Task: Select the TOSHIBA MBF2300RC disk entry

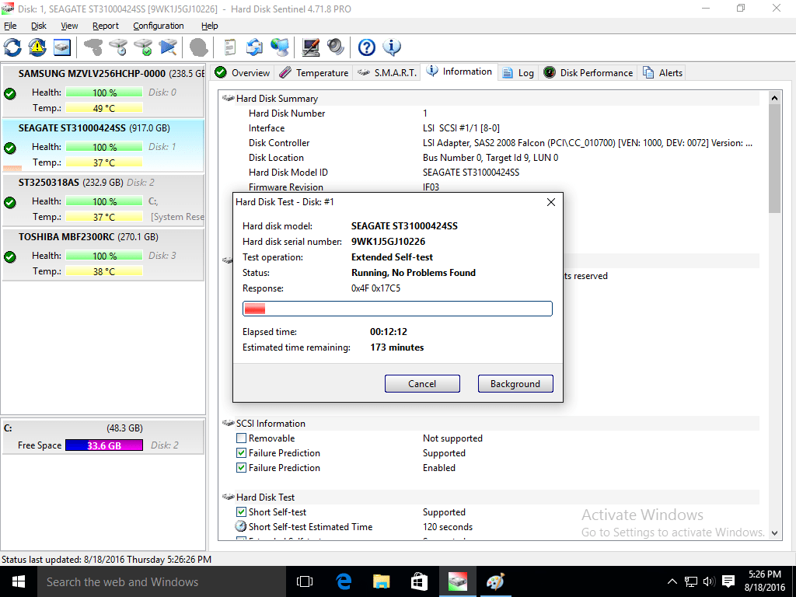Action: click(103, 254)
